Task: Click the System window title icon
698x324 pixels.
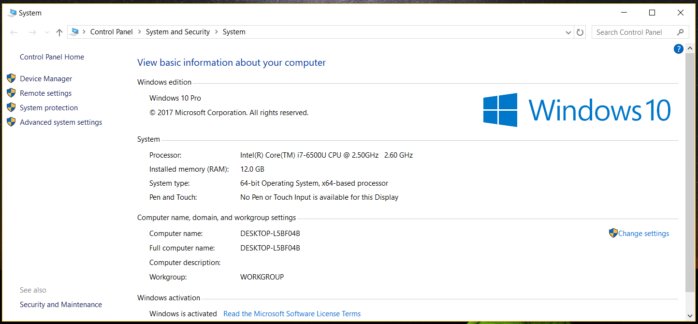Action: (x=12, y=13)
